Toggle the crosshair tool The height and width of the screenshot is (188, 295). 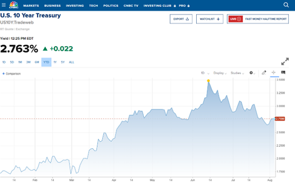[x=273, y=73]
